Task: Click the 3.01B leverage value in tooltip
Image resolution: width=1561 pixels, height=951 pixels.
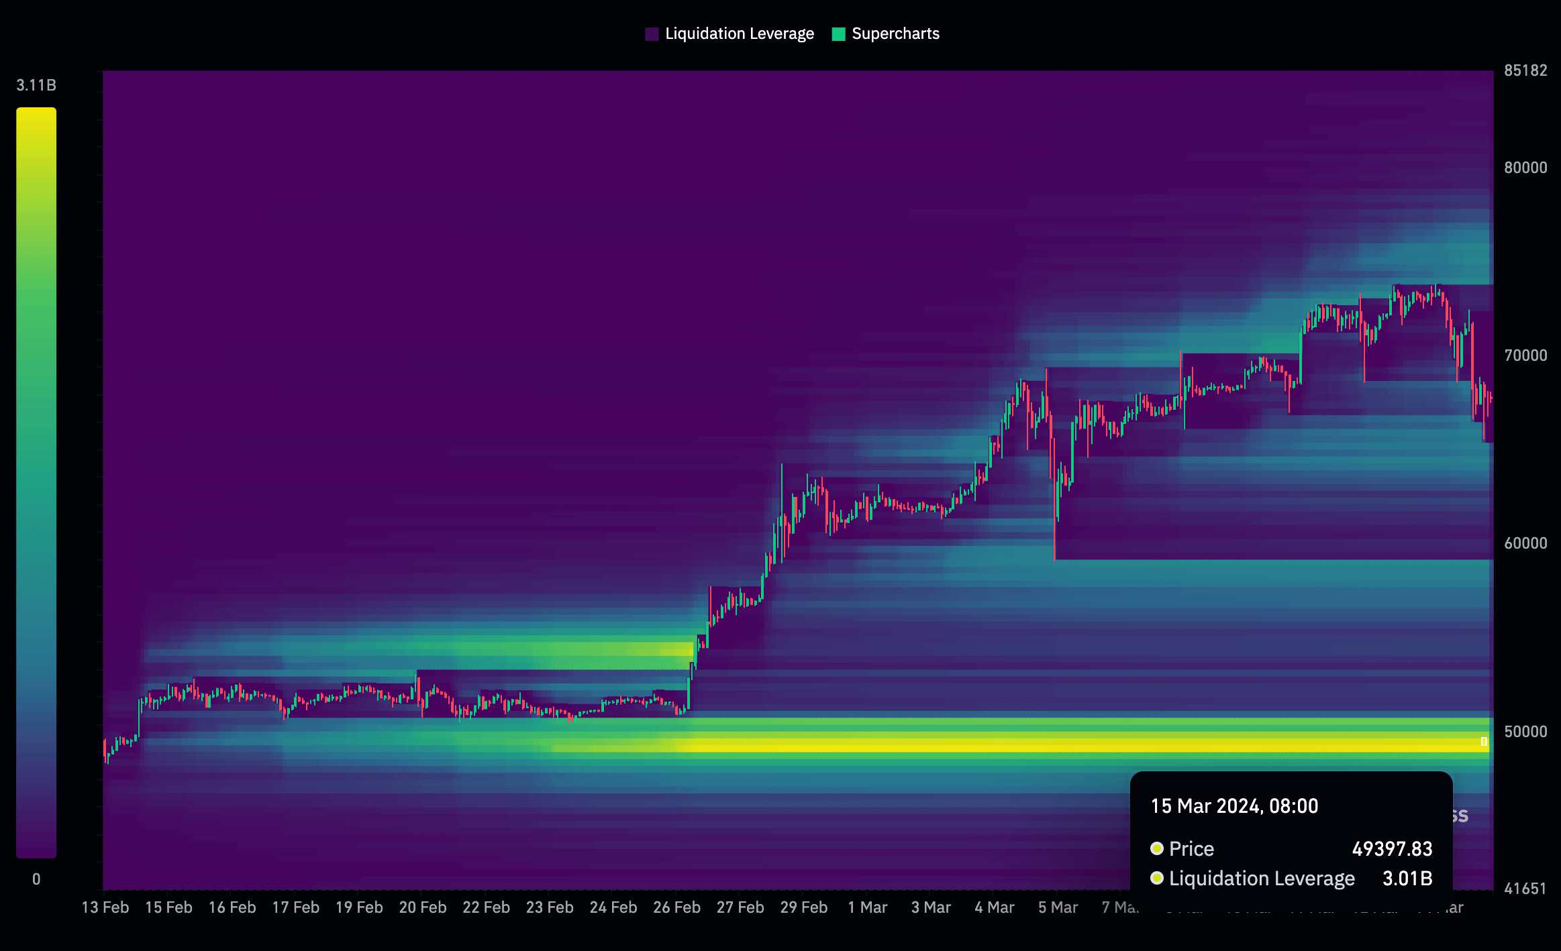Action: pyautogui.click(x=1407, y=879)
